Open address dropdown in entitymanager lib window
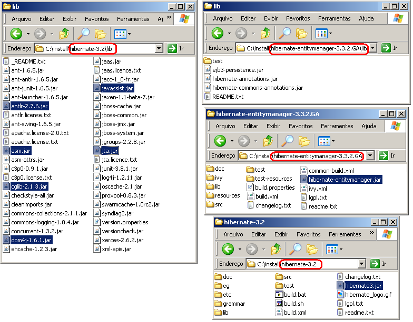 373,48
